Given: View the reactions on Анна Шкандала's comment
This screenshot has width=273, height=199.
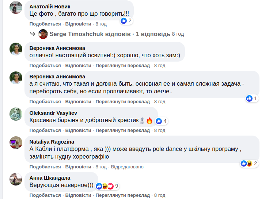Looking at the screenshot, I should pyautogui.click(x=107, y=186).
